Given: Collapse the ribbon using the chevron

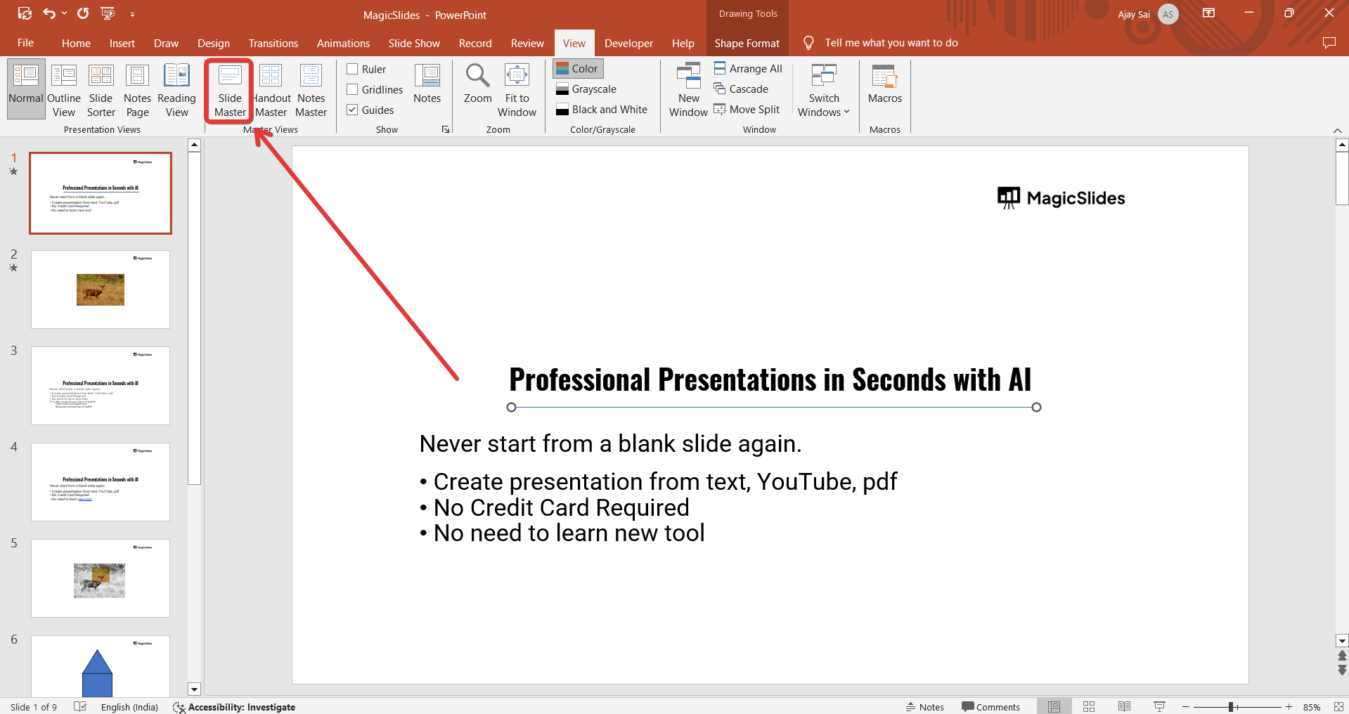Looking at the screenshot, I should [1337, 131].
